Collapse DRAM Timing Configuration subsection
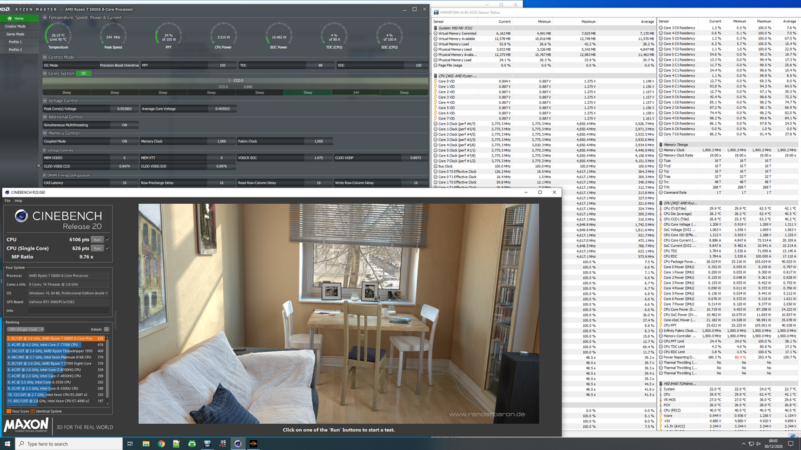This screenshot has height=450, width=801. (x=45, y=176)
